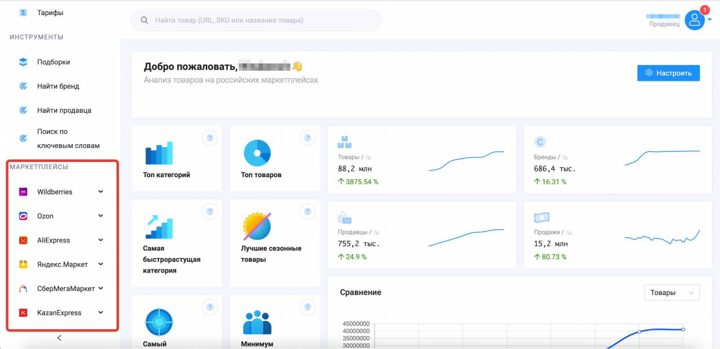The width and height of the screenshot is (720, 349).
Task: Click the Бренды trend sparkline chart
Action: point(662,158)
